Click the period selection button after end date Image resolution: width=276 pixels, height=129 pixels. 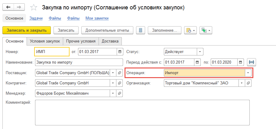(x=251, y=62)
